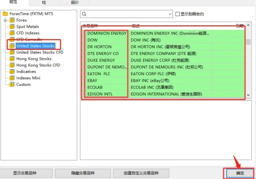Click the symbol icon beside ECOLAB
The height and width of the screenshot is (179, 256).
pyautogui.click(x=84, y=87)
